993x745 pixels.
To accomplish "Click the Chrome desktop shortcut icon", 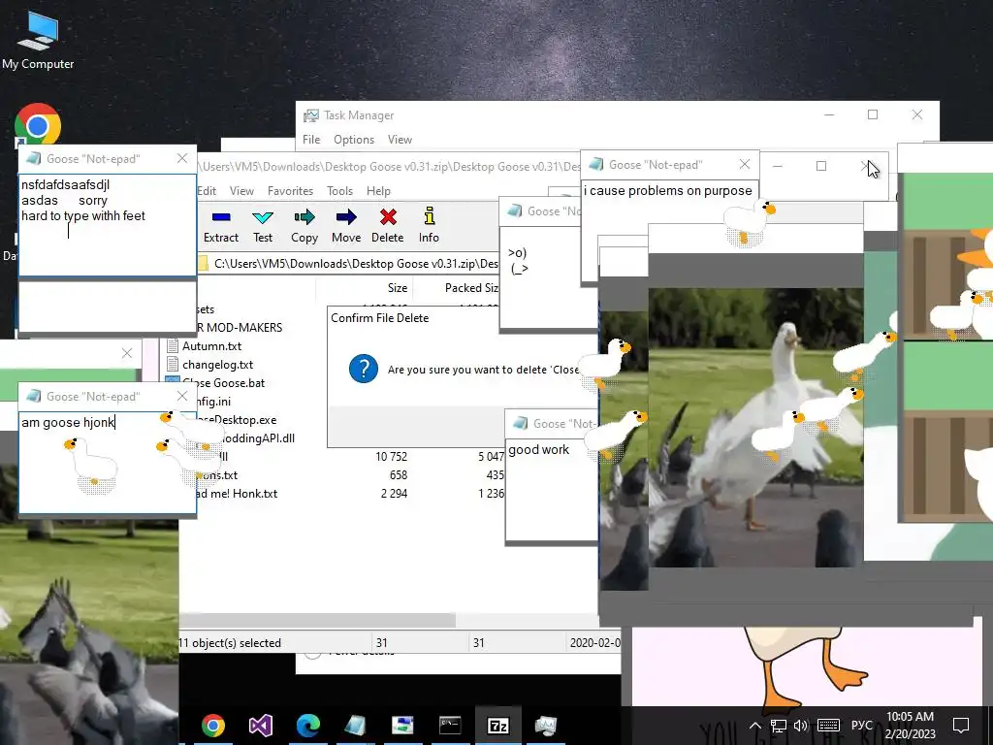I will pyautogui.click(x=38, y=125).
